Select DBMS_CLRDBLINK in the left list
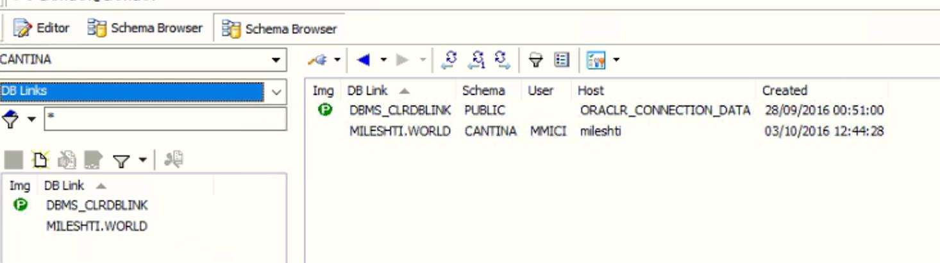The image size is (940, 263). [97, 205]
